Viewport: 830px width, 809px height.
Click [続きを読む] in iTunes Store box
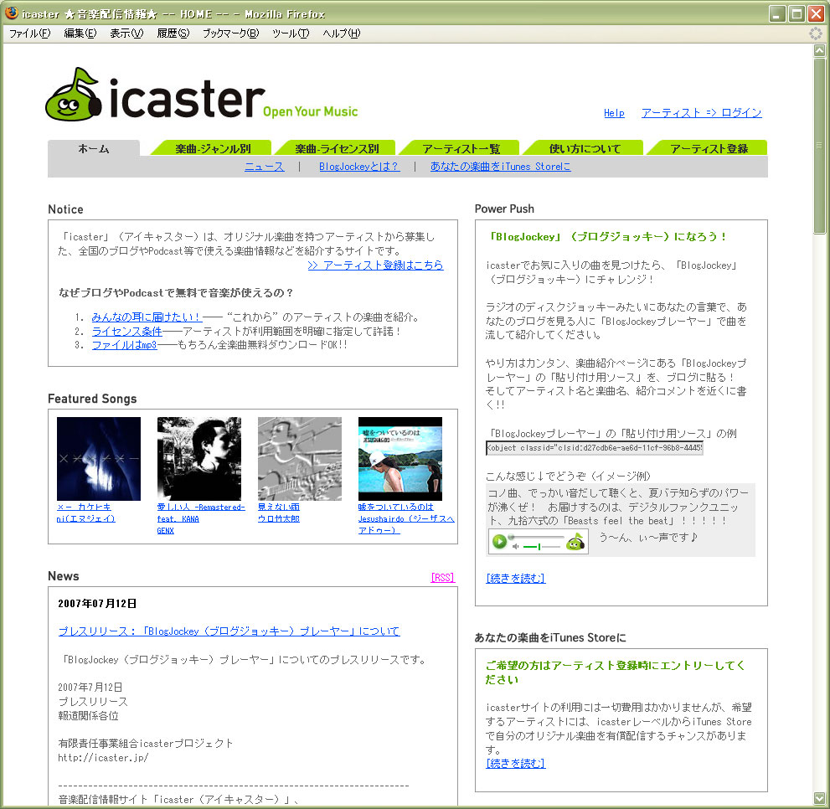pyautogui.click(x=516, y=764)
